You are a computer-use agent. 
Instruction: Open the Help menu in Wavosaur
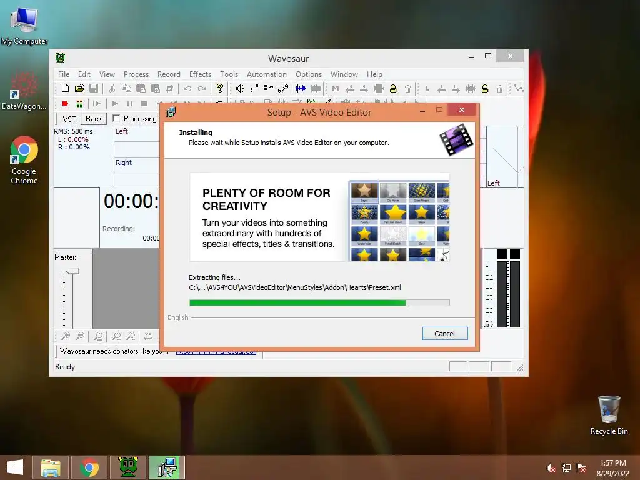tap(374, 74)
